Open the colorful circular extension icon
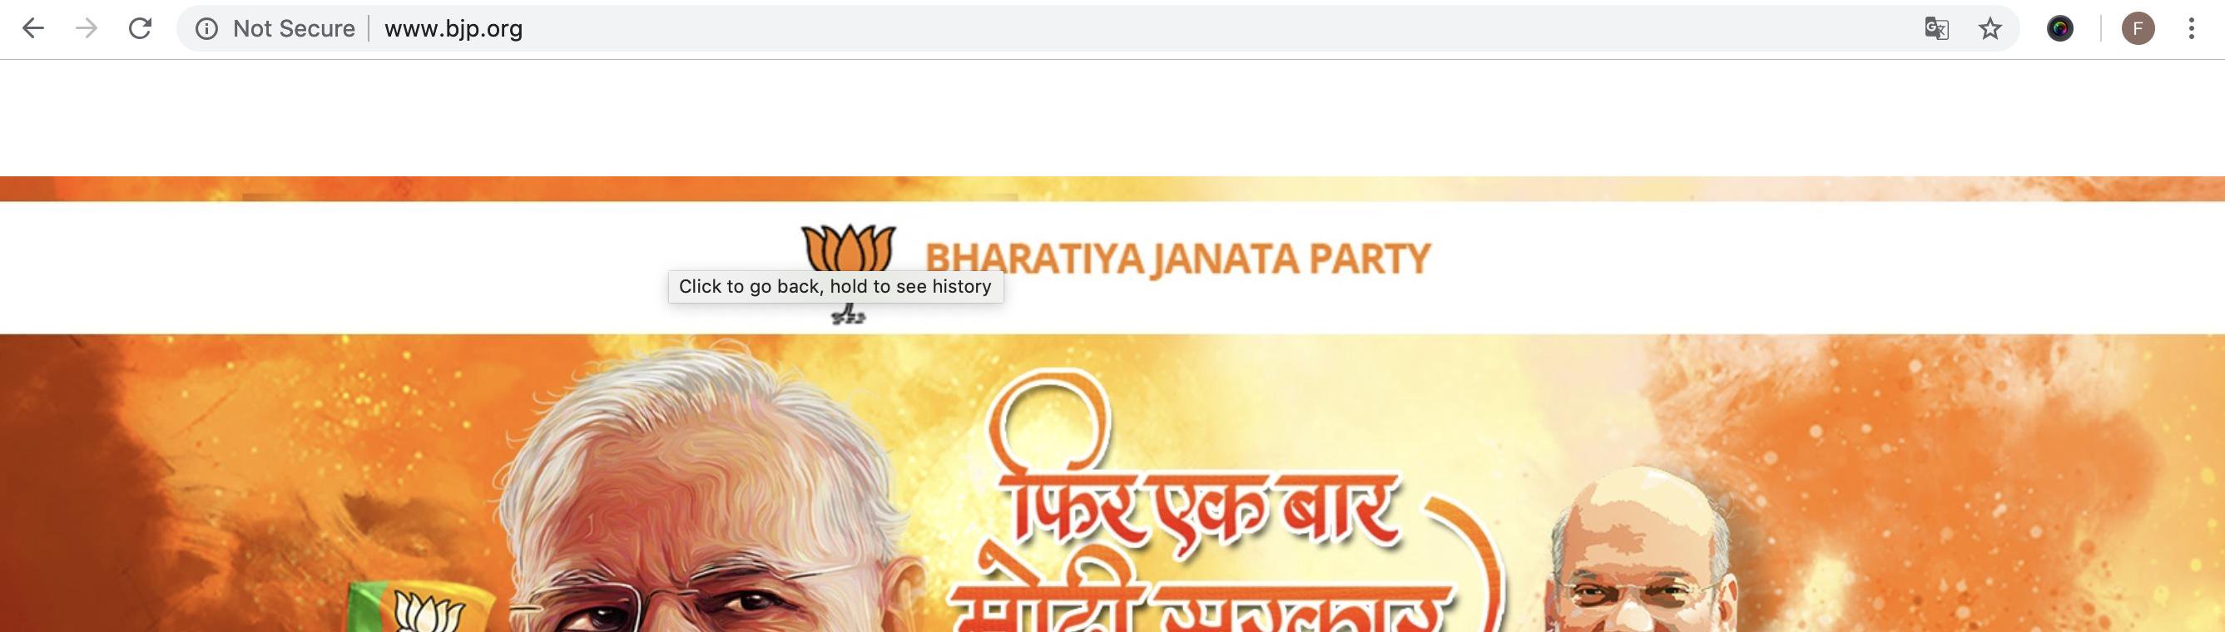This screenshot has width=2225, height=632. [x=2060, y=29]
